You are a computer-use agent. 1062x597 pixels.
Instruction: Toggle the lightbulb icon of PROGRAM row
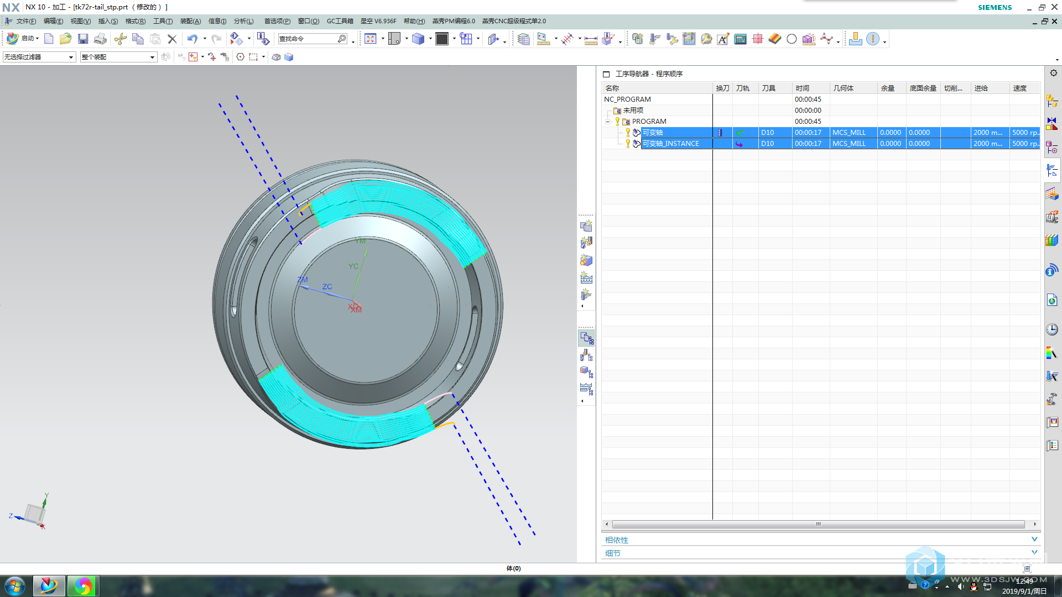coord(617,121)
